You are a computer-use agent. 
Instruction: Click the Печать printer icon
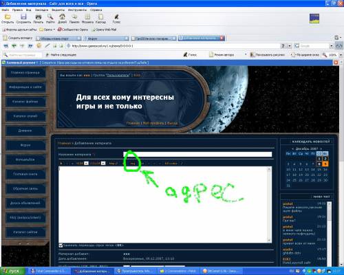click(x=38, y=16)
